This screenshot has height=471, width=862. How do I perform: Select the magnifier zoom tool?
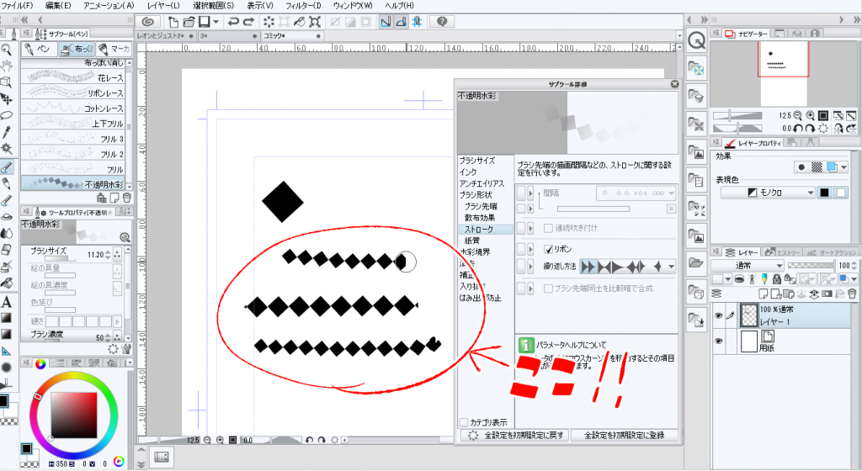[x=7, y=50]
